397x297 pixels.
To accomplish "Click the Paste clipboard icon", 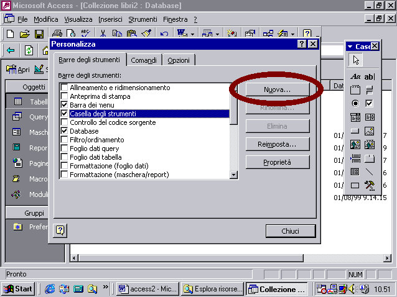I will [x=132, y=34].
